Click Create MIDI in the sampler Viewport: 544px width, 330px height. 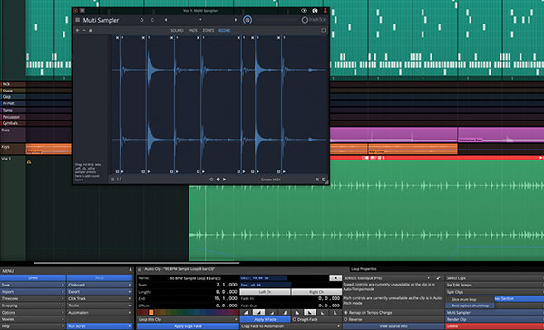click(x=270, y=180)
